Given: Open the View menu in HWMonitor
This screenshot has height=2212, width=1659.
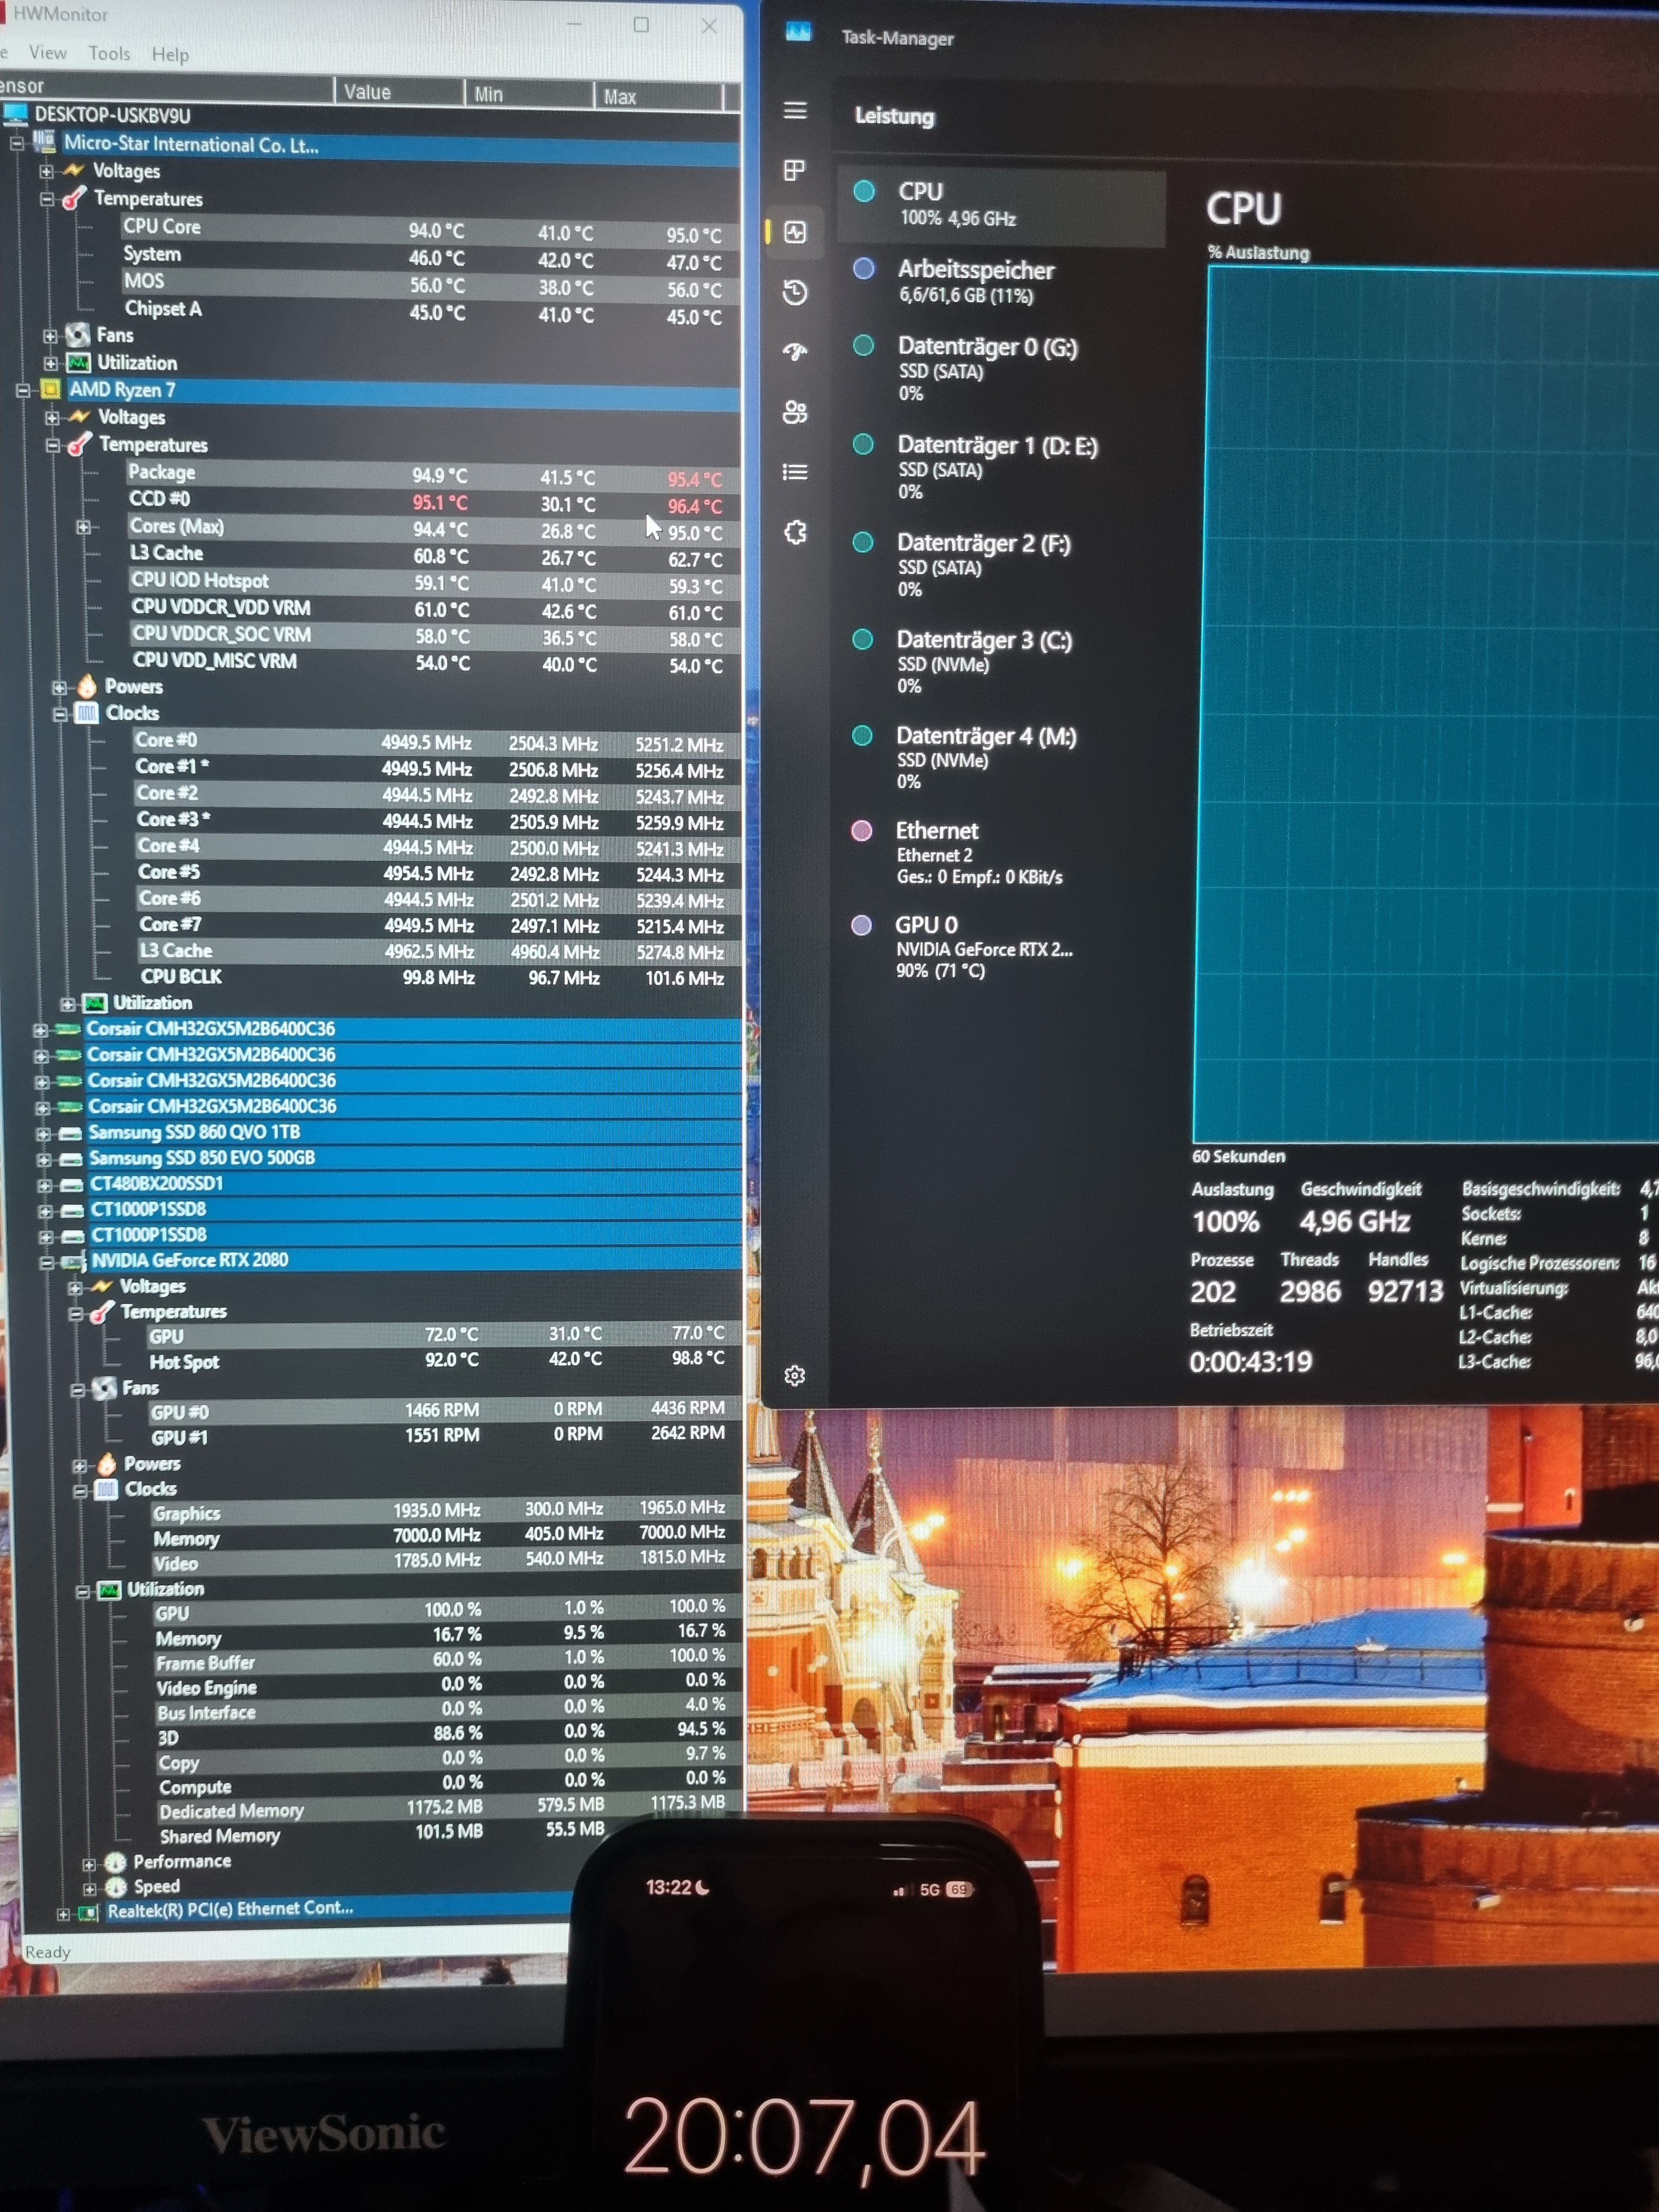Looking at the screenshot, I should (47, 53).
